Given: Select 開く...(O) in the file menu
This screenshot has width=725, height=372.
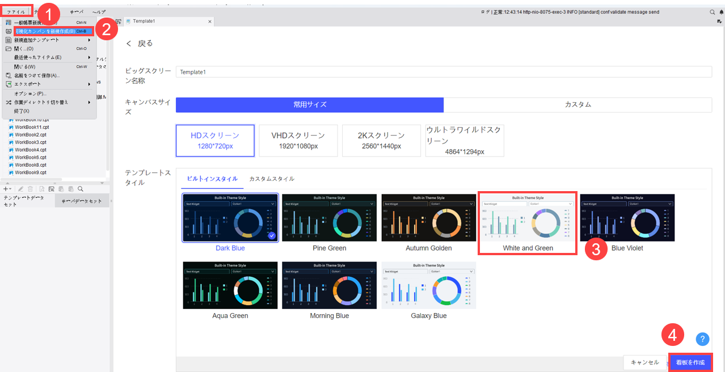Looking at the screenshot, I should [50, 49].
